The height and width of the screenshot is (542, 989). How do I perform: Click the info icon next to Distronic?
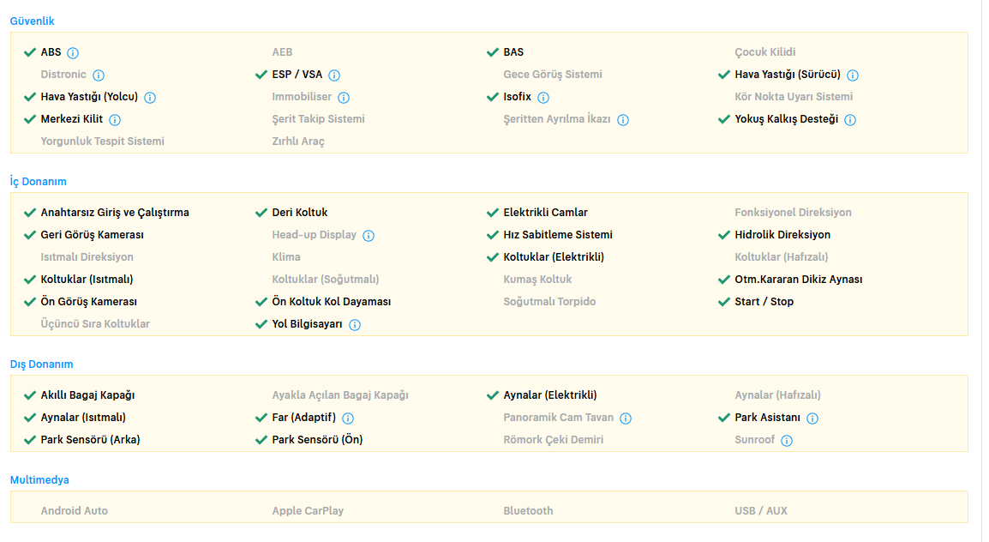click(99, 75)
